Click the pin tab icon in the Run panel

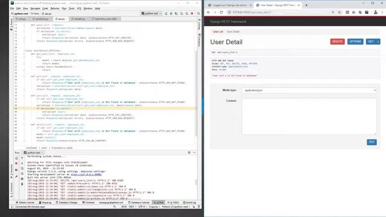pos(16,177)
